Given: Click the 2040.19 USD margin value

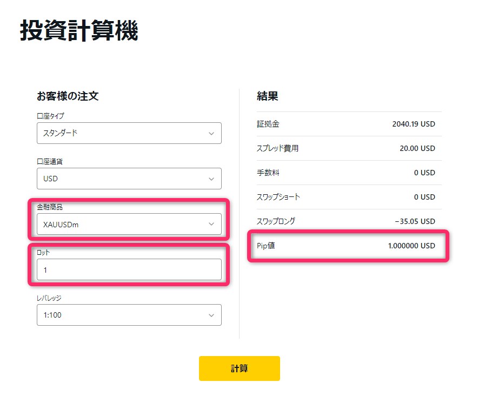Looking at the screenshot, I should [x=414, y=124].
